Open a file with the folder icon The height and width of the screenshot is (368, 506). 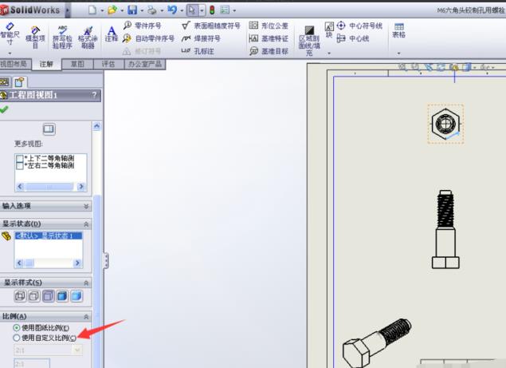point(112,10)
